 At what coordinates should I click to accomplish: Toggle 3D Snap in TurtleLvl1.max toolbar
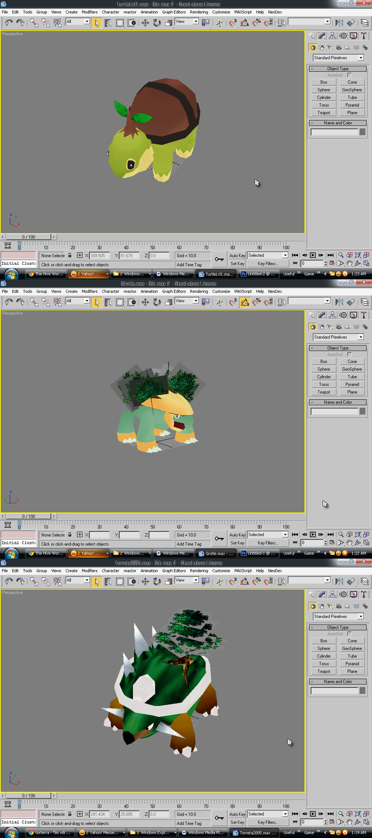pyautogui.click(x=233, y=23)
